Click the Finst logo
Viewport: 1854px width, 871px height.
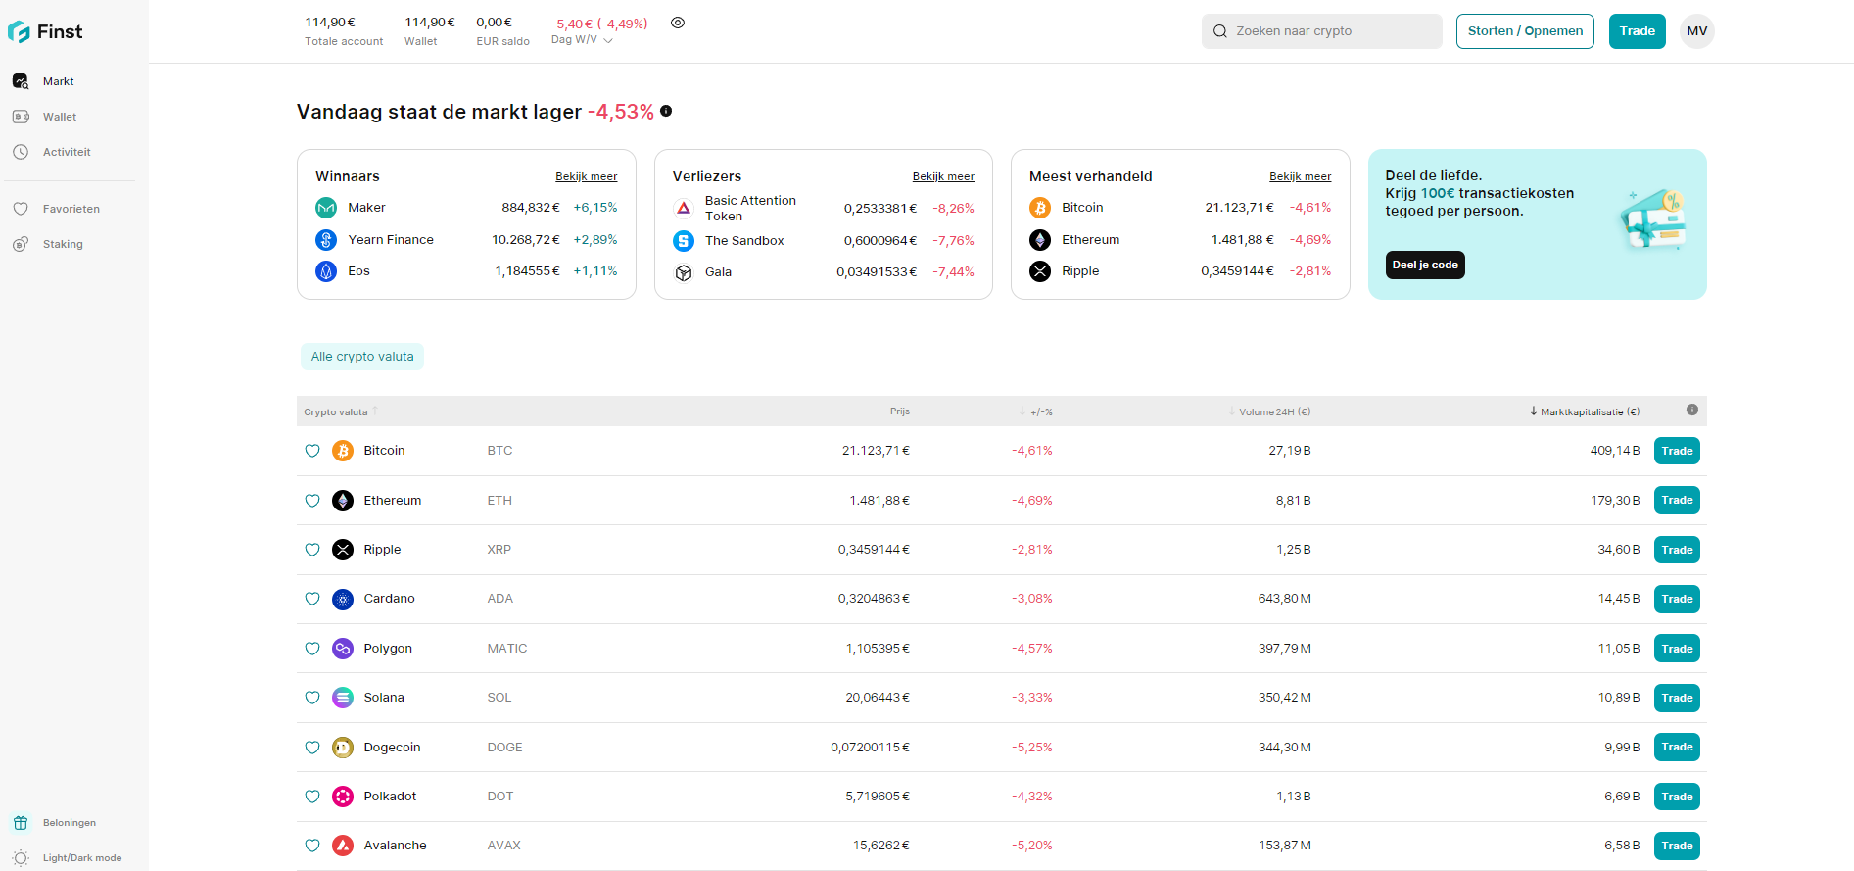click(45, 31)
